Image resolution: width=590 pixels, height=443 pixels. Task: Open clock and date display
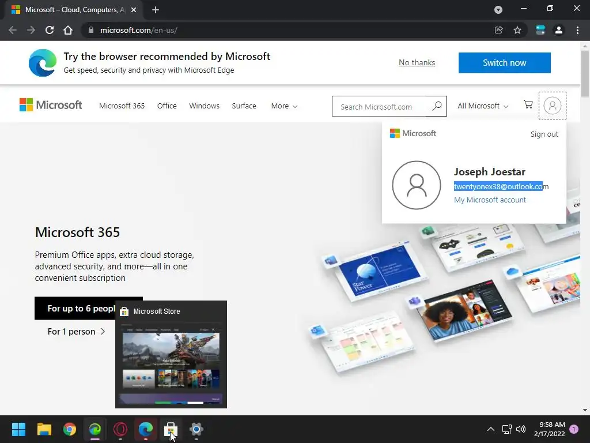tap(550, 429)
